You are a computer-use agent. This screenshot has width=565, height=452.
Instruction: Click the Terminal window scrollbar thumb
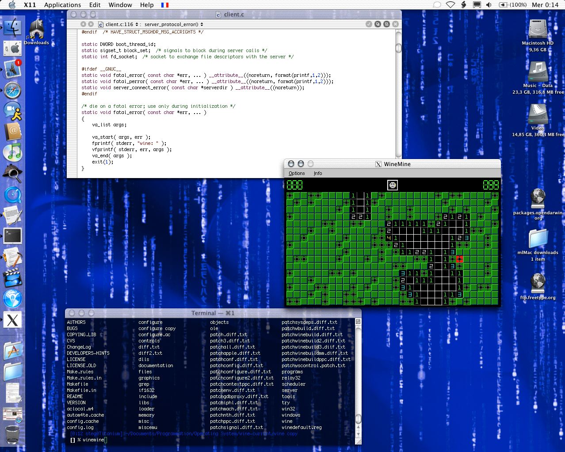click(358, 418)
